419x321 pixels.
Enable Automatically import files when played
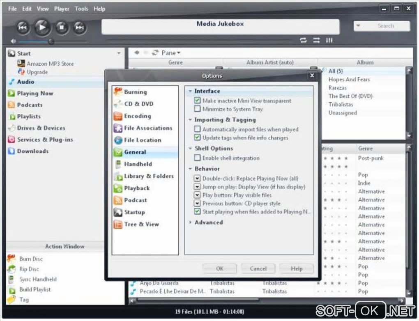197,129
